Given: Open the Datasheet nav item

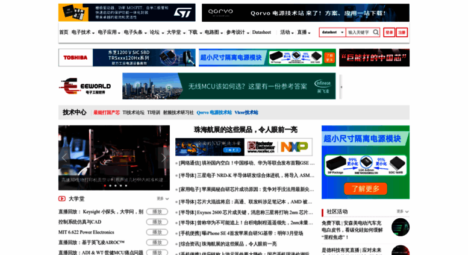Looking at the screenshot, I should [x=261, y=32].
